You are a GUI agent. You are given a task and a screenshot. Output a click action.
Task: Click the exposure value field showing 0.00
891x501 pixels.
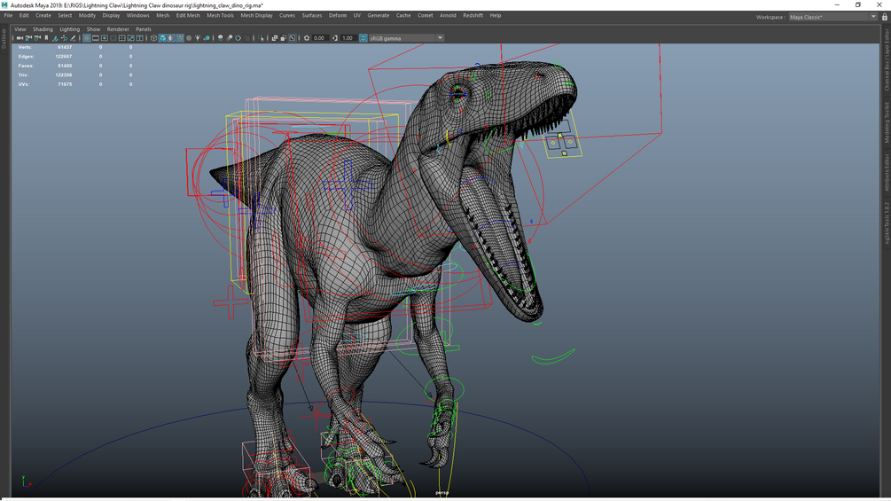(320, 38)
